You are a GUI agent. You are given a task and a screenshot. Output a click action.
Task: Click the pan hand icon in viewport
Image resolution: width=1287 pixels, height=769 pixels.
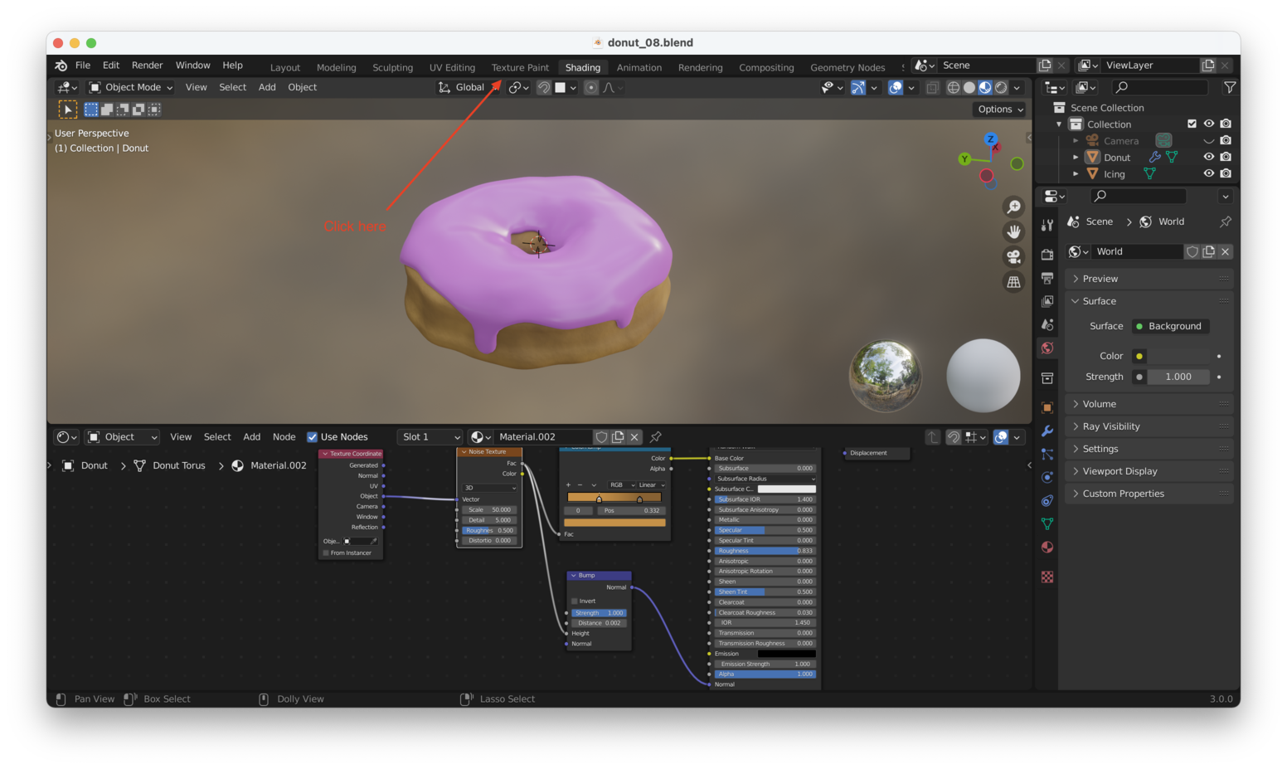[1013, 231]
